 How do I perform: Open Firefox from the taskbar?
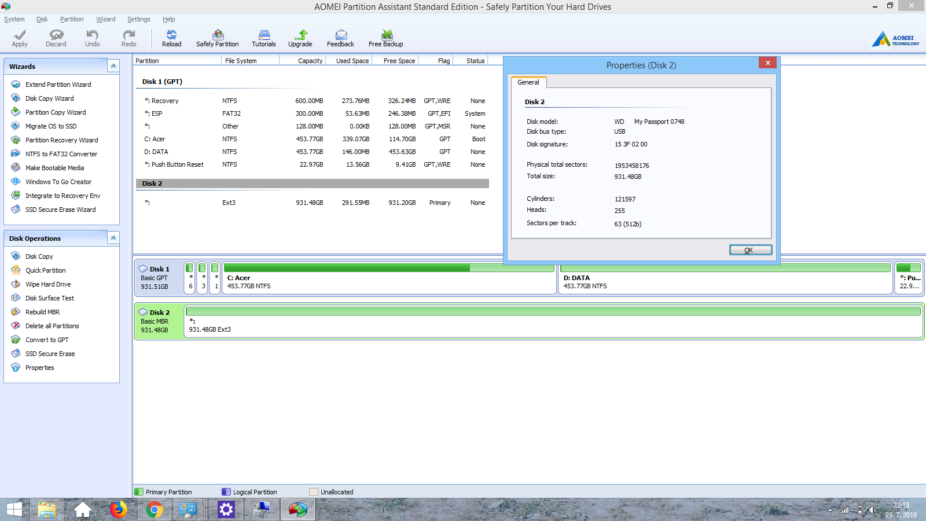point(119,509)
